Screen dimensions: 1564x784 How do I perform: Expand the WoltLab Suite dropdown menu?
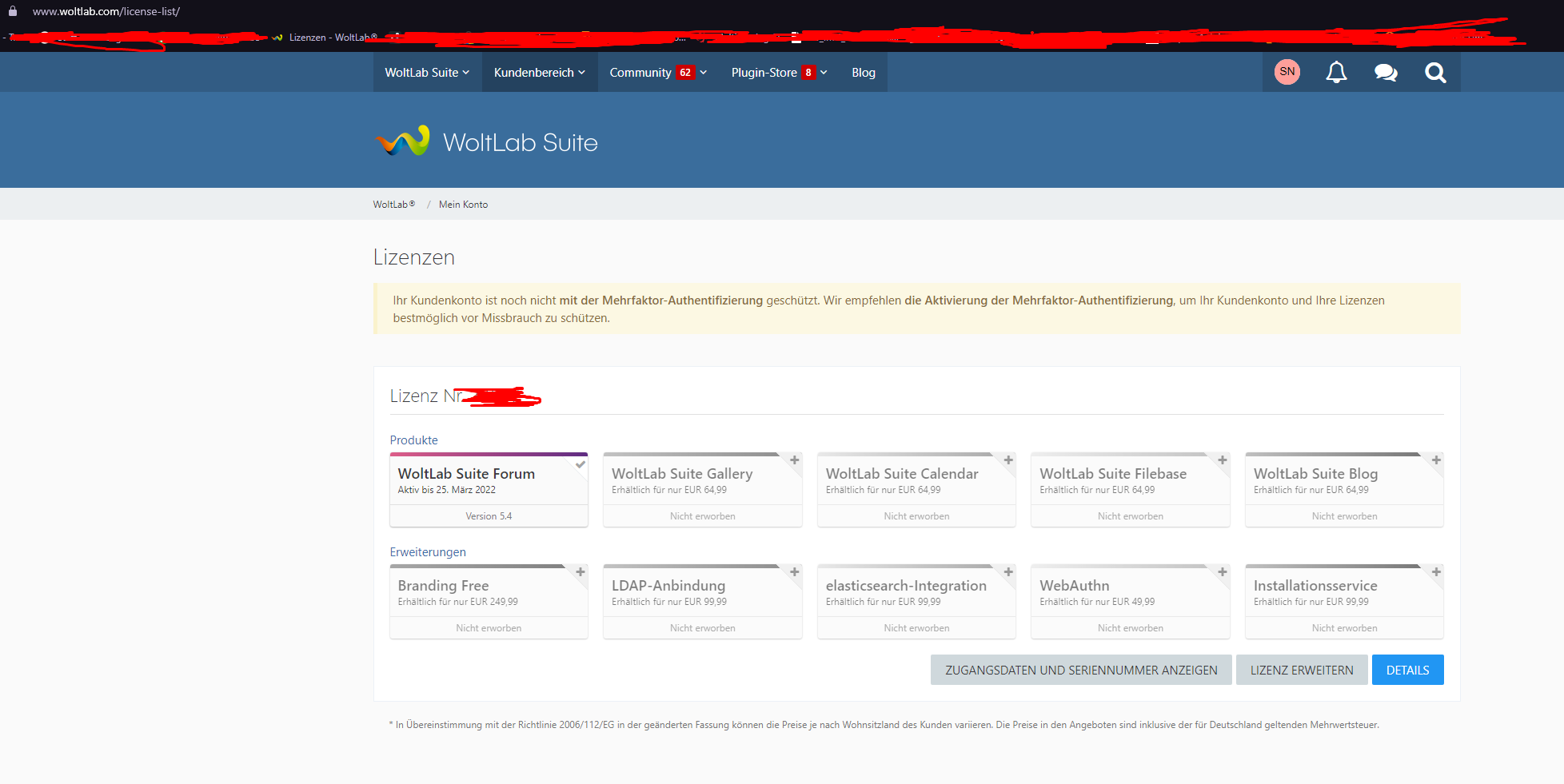tap(427, 73)
